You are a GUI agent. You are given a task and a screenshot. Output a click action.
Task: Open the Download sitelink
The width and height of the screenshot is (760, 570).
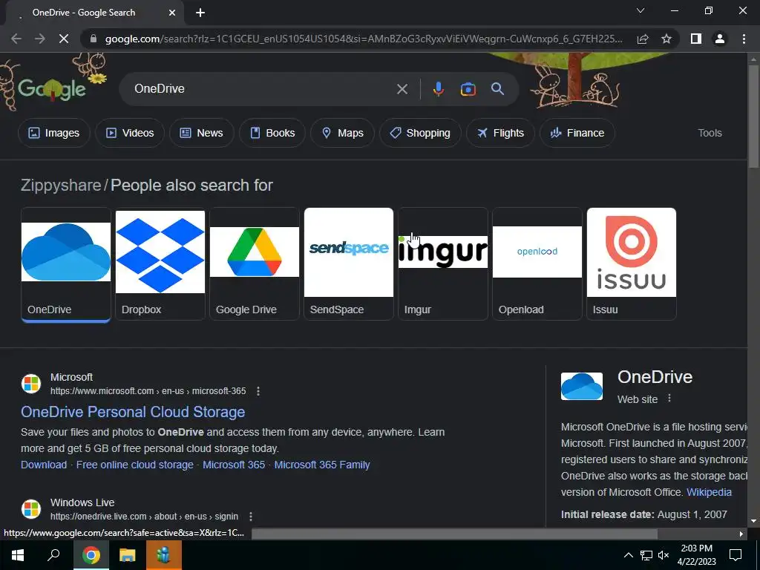(x=44, y=465)
